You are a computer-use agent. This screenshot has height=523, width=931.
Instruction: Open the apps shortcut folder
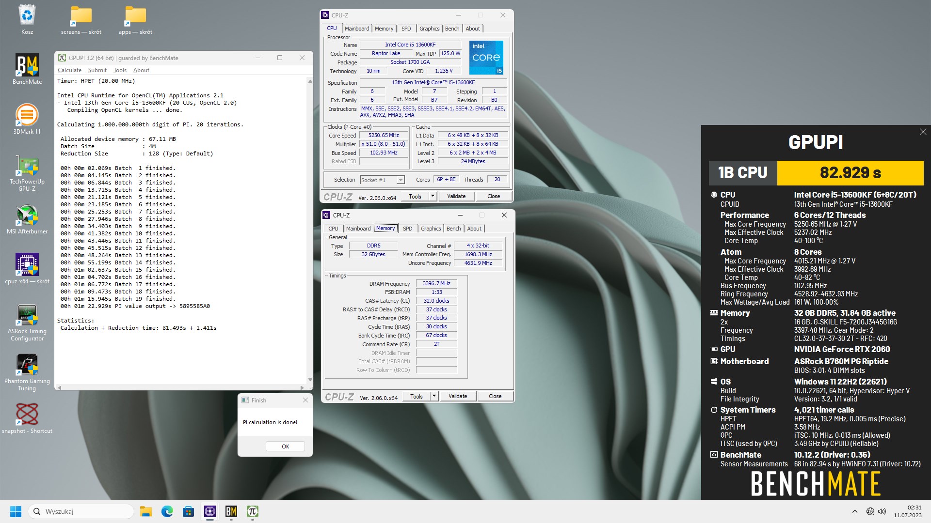[x=135, y=19]
